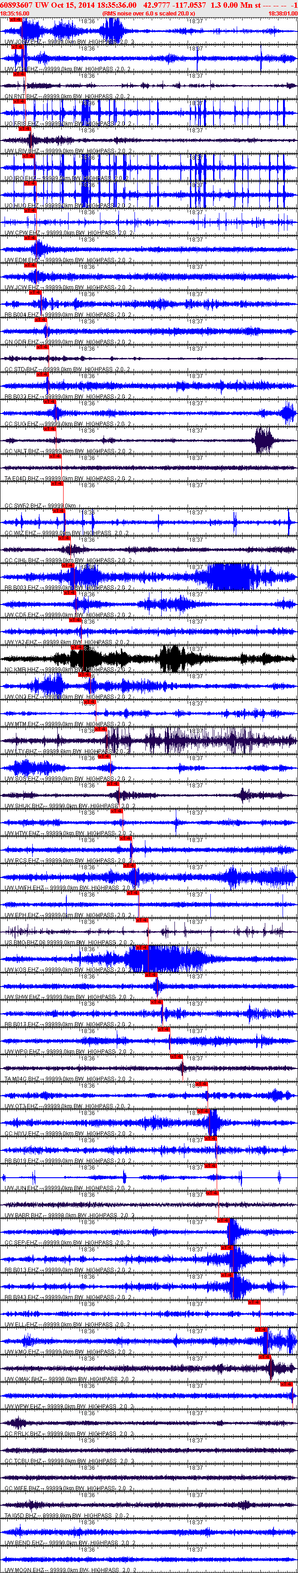Select the 'CC STD BHZ' station label
The width and height of the screenshot is (298, 1573).
pyautogui.click(x=21, y=369)
